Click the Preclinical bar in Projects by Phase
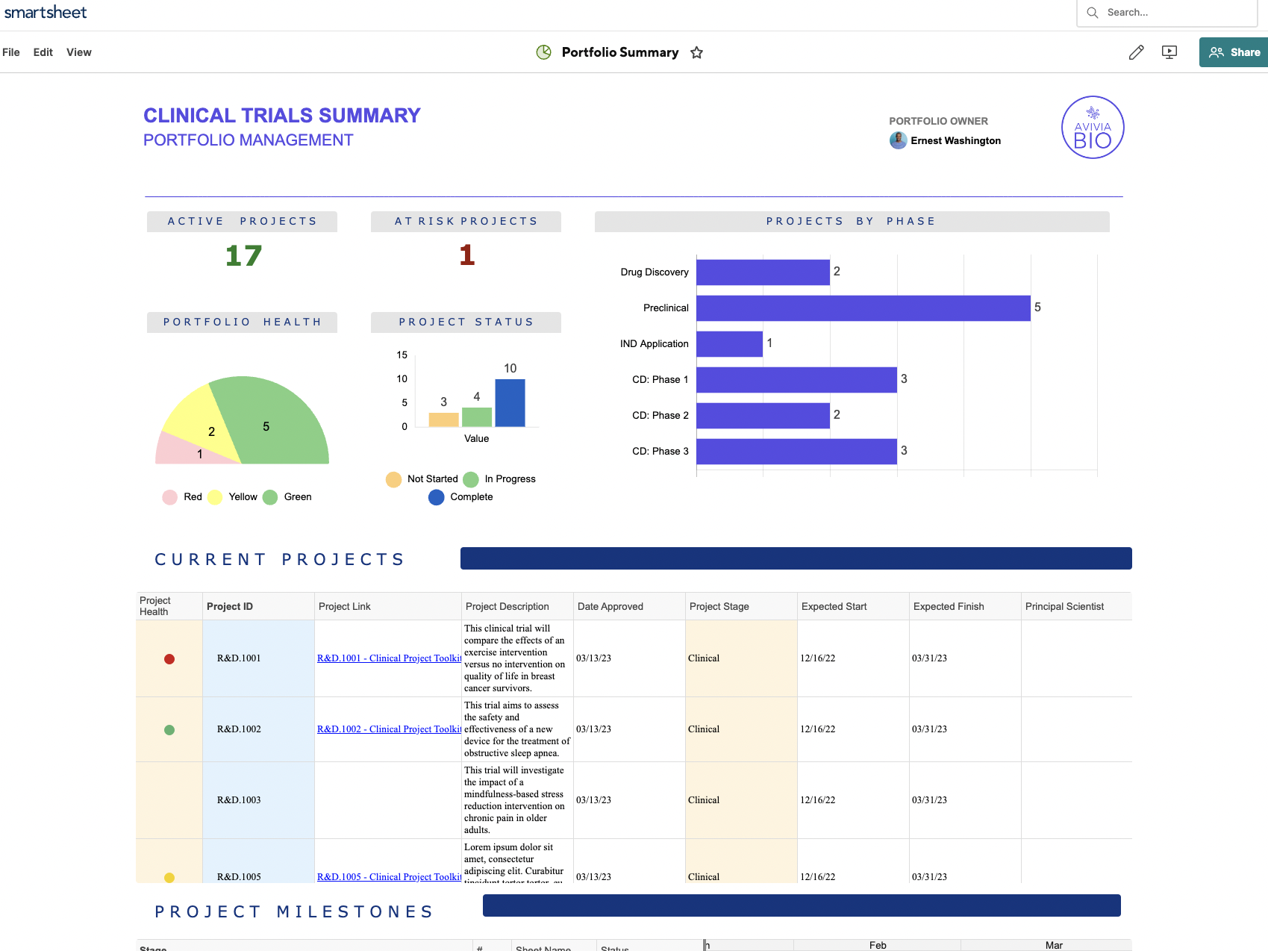The image size is (1268, 951). pos(863,308)
